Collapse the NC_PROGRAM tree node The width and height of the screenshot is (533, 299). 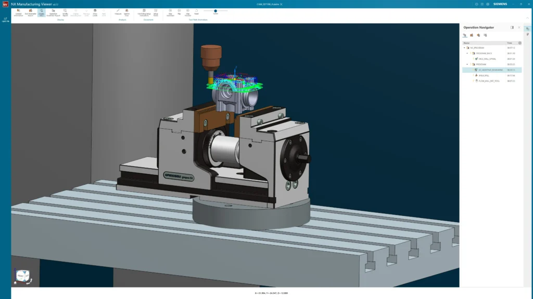[464, 48]
